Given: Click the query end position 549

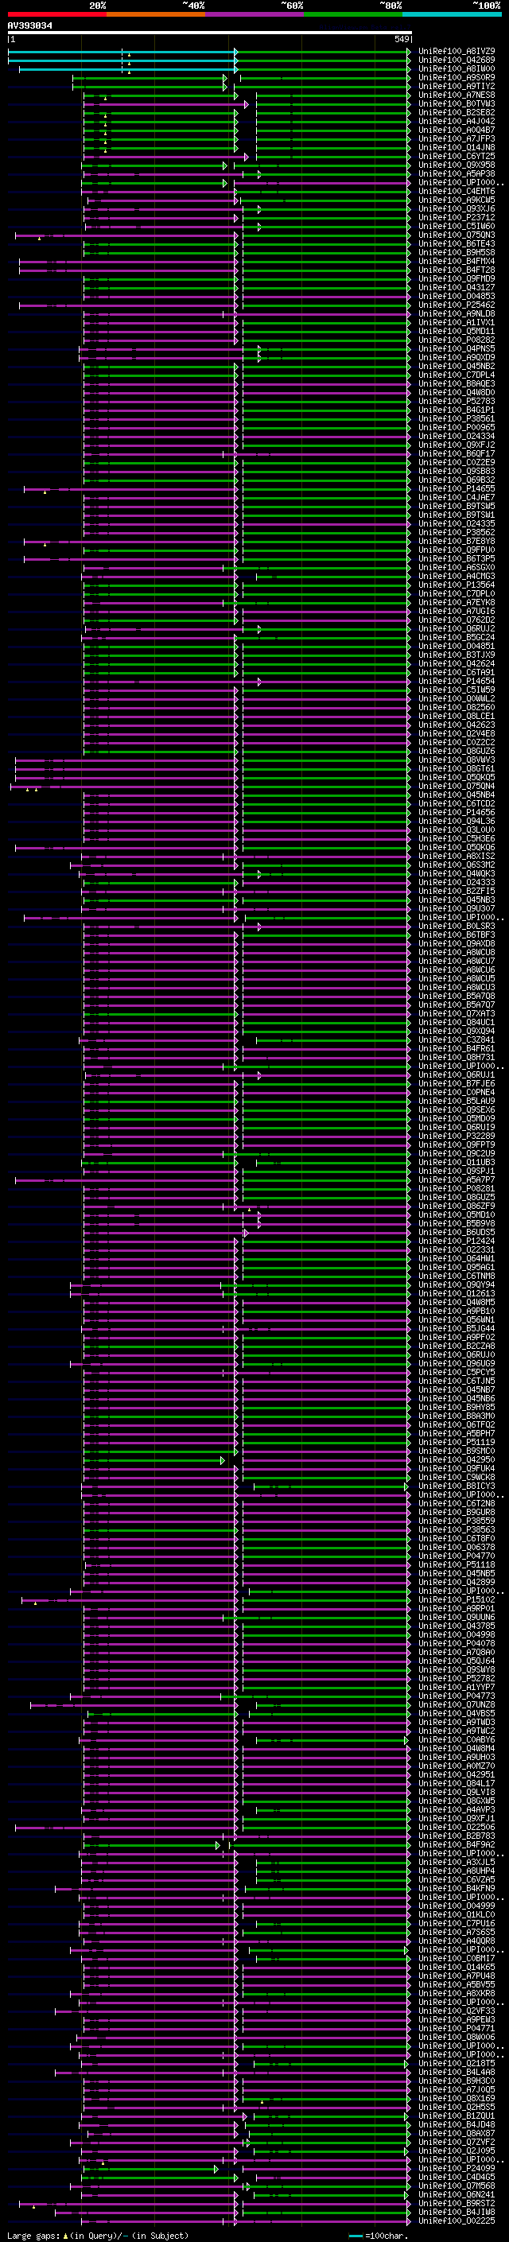Looking at the screenshot, I should point(401,39).
